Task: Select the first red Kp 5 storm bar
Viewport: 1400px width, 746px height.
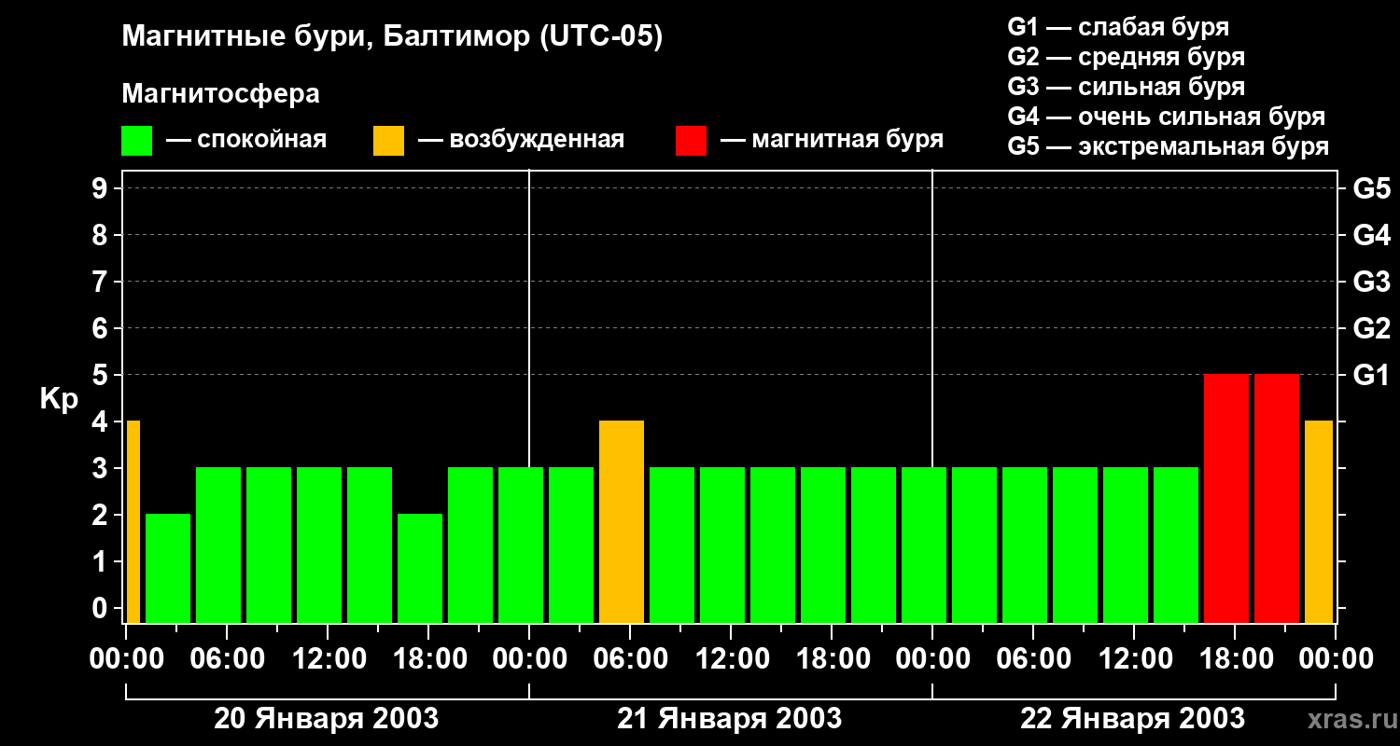Action: tap(1225, 498)
